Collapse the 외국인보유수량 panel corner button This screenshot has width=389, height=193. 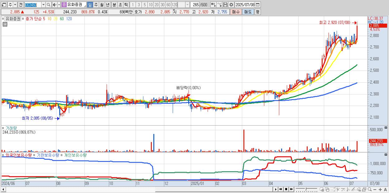[386, 155]
